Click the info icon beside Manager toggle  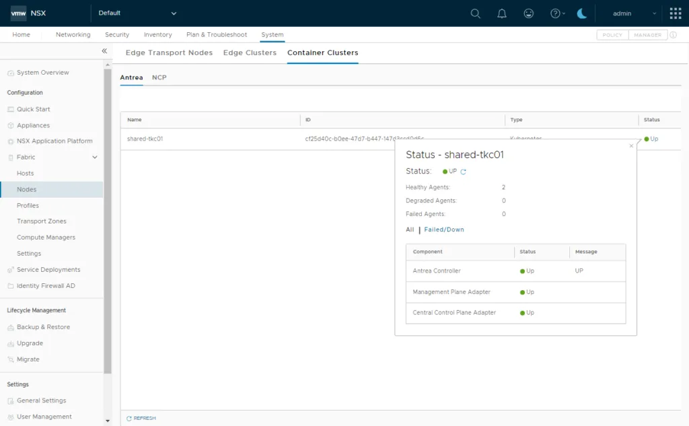[x=673, y=35]
